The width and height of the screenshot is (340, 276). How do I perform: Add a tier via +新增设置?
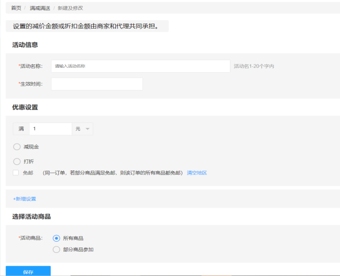[25, 199]
